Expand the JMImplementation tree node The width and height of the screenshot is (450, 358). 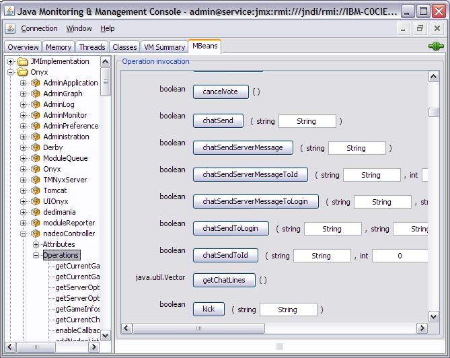click(x=10, y=61)
